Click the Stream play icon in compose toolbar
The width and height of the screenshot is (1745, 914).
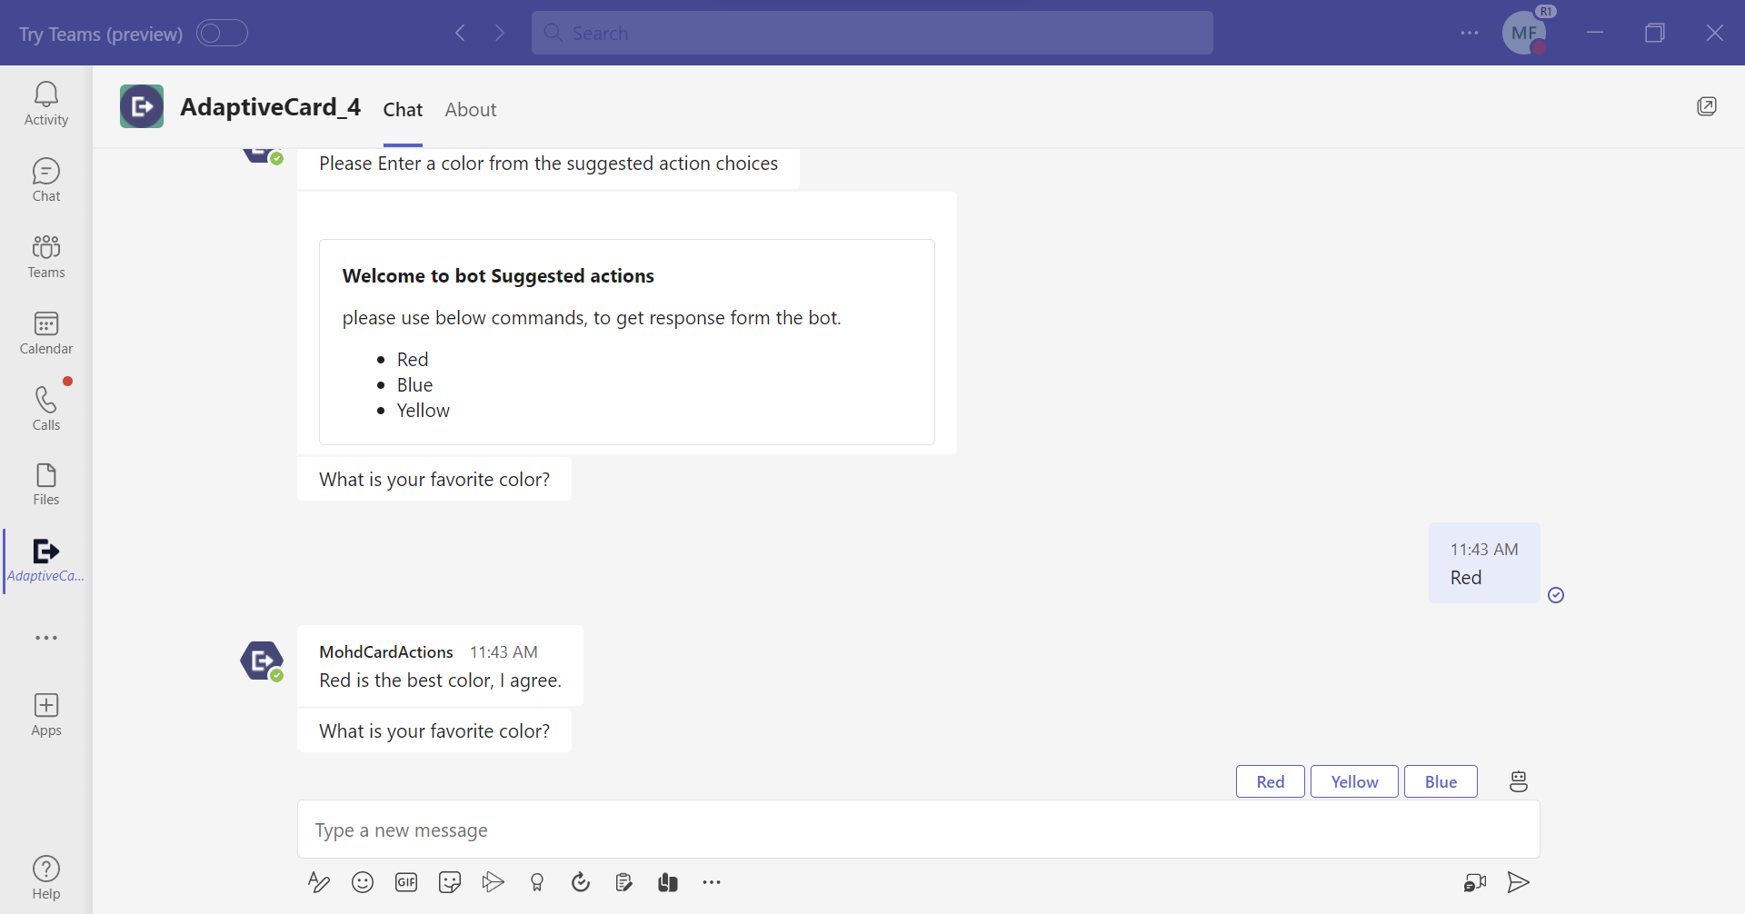tap(494, 882)
